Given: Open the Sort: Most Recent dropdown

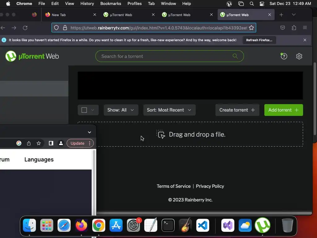Looking at the screenshot, I should 169,110.
